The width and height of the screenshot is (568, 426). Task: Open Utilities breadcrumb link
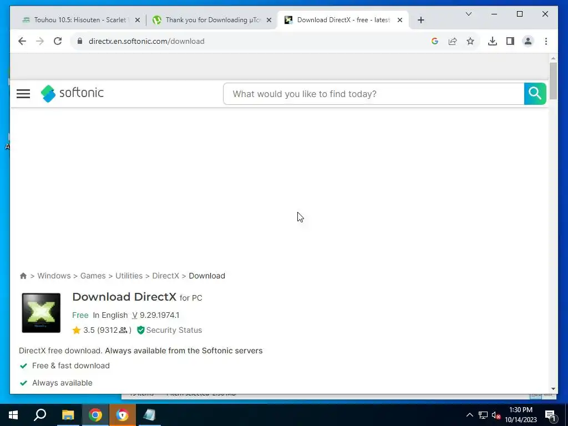click(x=129, y=276)
